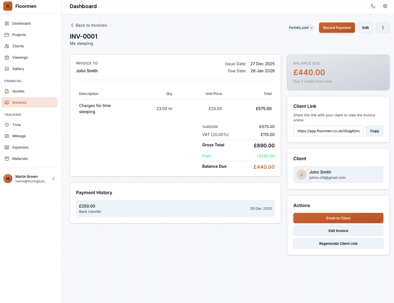Click the Record Payment button
Viewport: 394px width, 303px height.
337,27
